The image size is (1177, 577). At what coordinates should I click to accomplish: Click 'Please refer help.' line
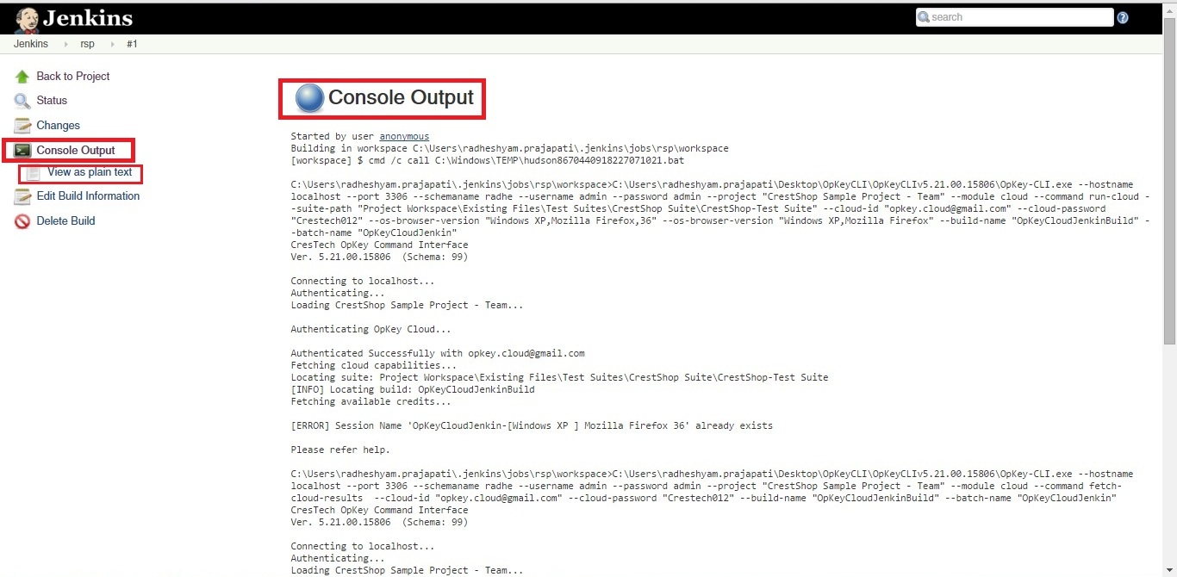[x=340, y=450]
